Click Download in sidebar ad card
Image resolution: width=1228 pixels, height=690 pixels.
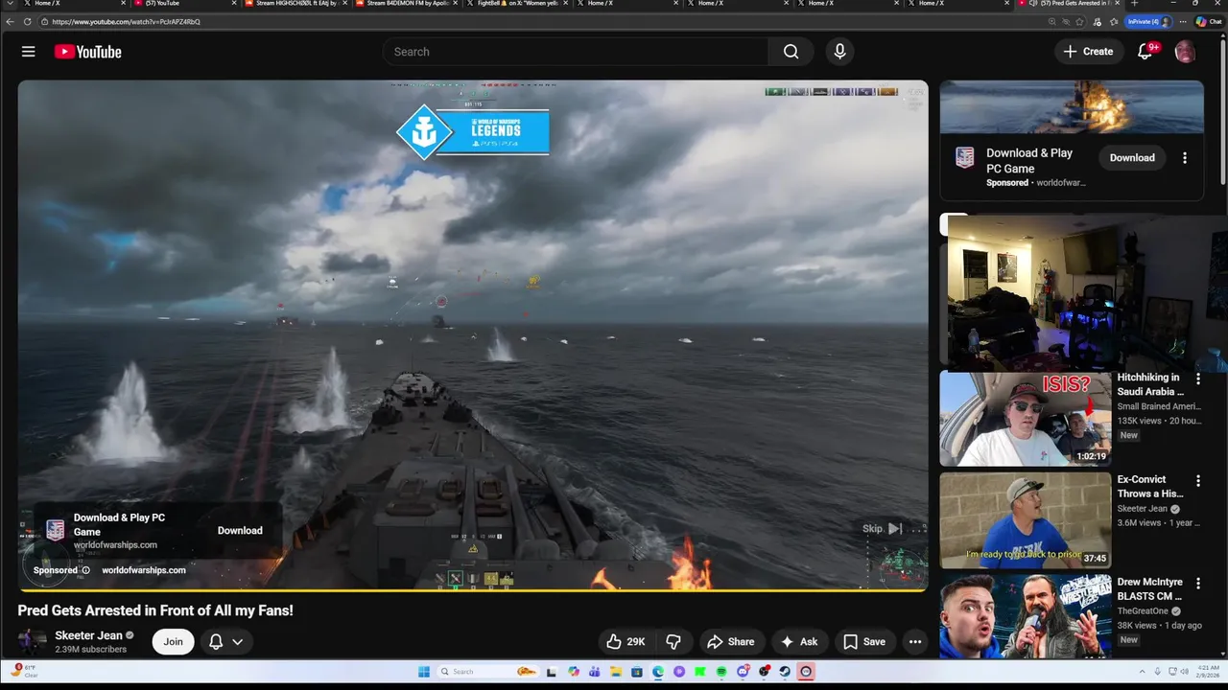pyautogui.click(x=1132, y=158)
